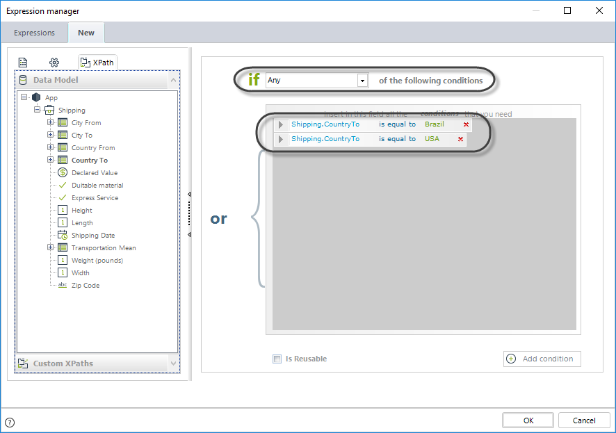Select the Country To attribute
Image resolution: width=616 pixels, height=433 pixels.
click(90, 160)
